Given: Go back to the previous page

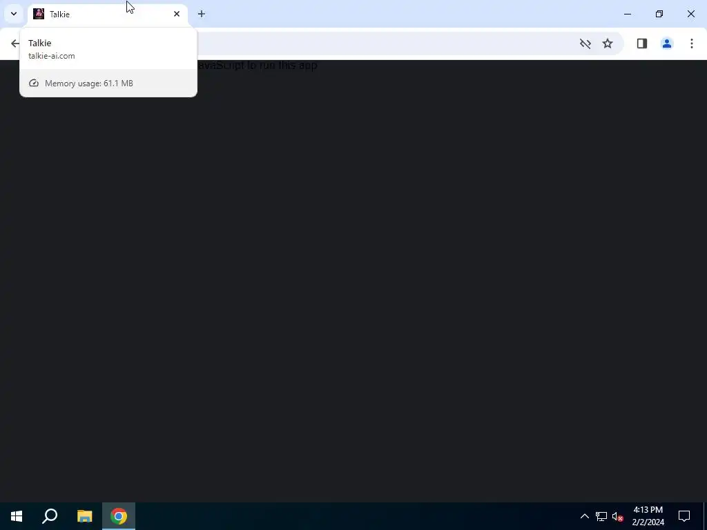Looking at the screenshot, I should click(x=15, y=43).
